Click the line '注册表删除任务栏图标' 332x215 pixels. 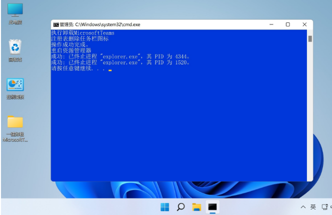pyautogui.click(x=80, y=38)
